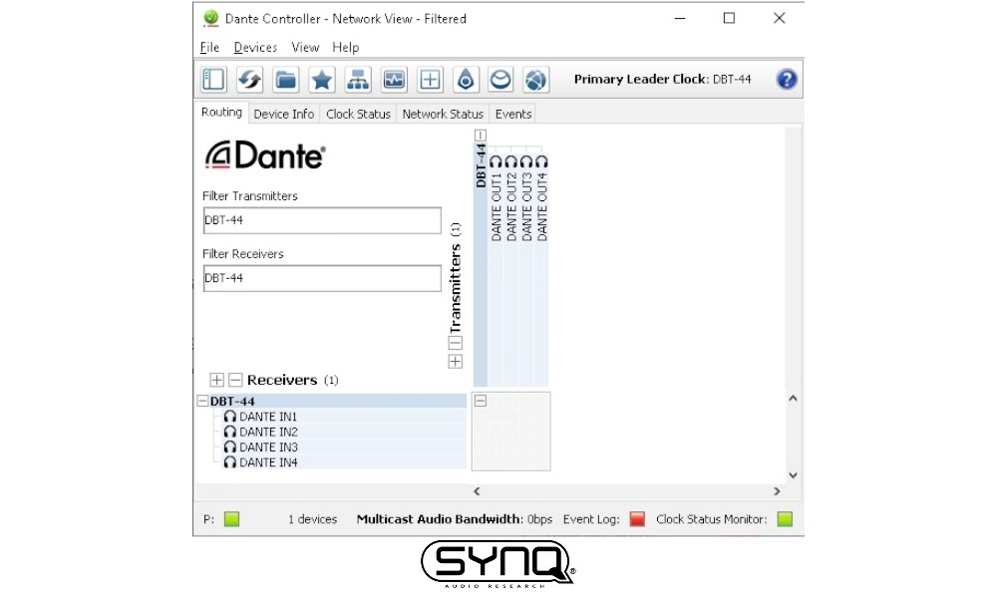Click the DANTE OUT2 headphone icon
The image size is (997, 598).
point(510,161)
